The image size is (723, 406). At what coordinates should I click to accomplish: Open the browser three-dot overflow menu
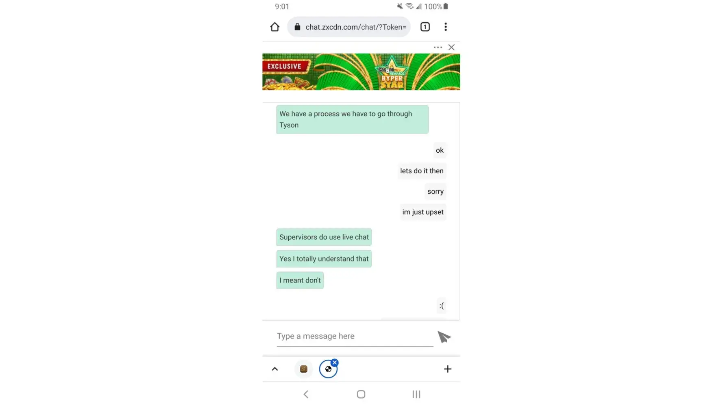click(x=446, y=27)
